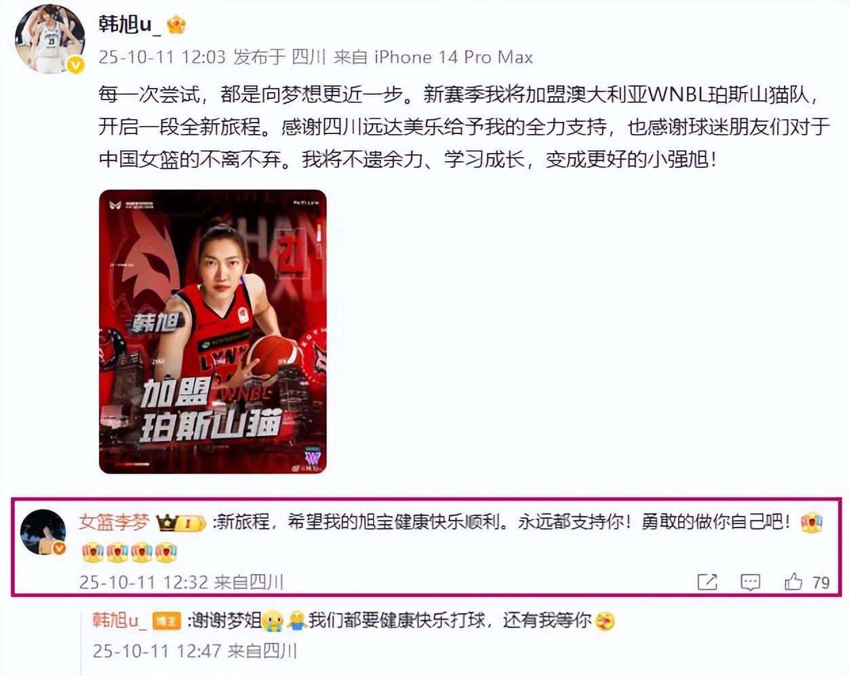
Task: Click the VIP level badge next to 女篮李梦
Action: [x=180, y=522]
